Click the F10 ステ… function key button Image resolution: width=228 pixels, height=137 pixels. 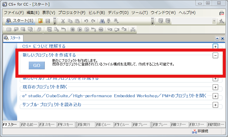tap(180, 125)
